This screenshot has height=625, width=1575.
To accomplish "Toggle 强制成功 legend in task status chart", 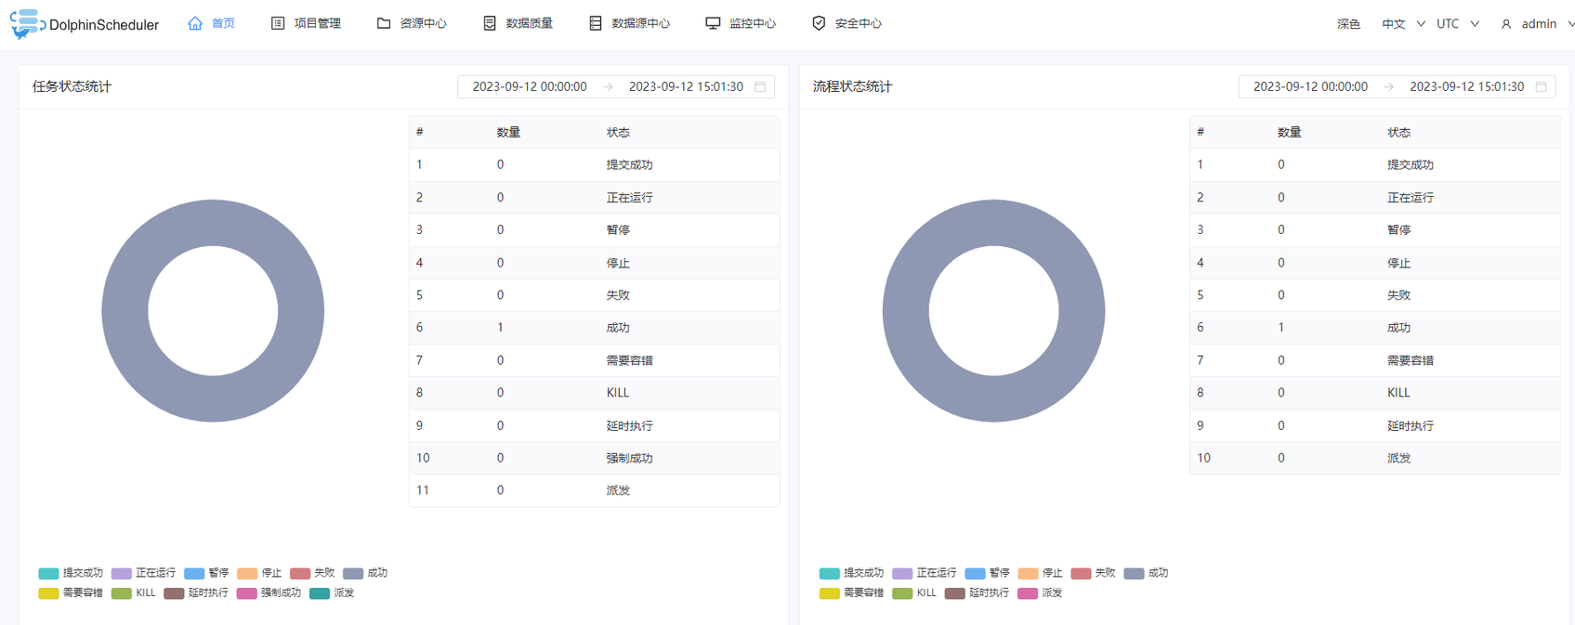I will [269, 592].
